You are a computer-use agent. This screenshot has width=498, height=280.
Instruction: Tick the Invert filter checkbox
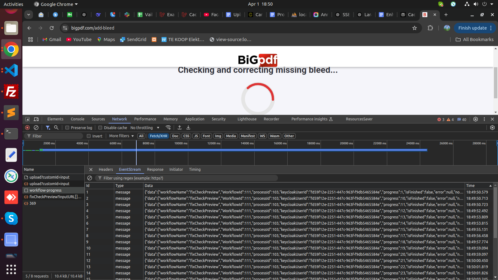click(89, 136)
